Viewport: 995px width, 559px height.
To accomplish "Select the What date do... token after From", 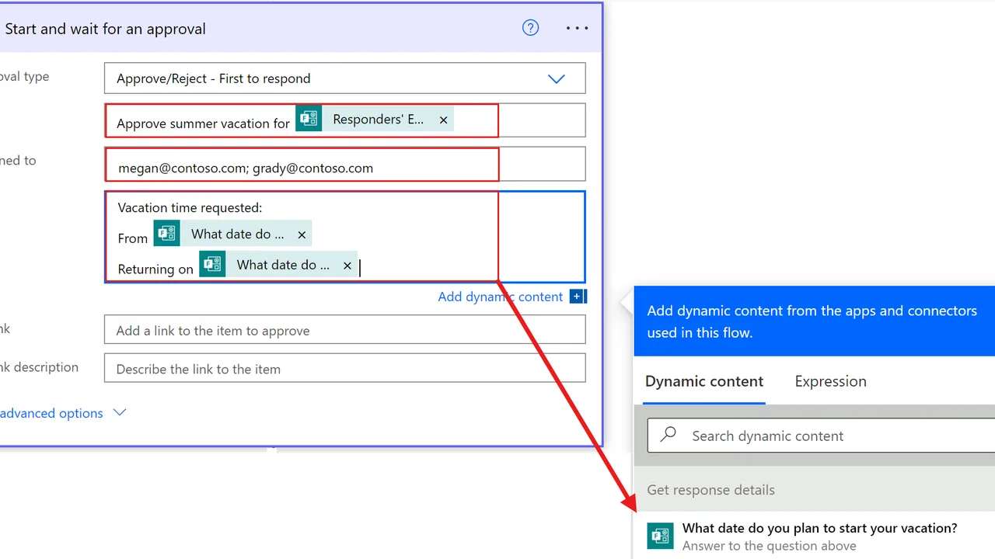I will 233,234.
